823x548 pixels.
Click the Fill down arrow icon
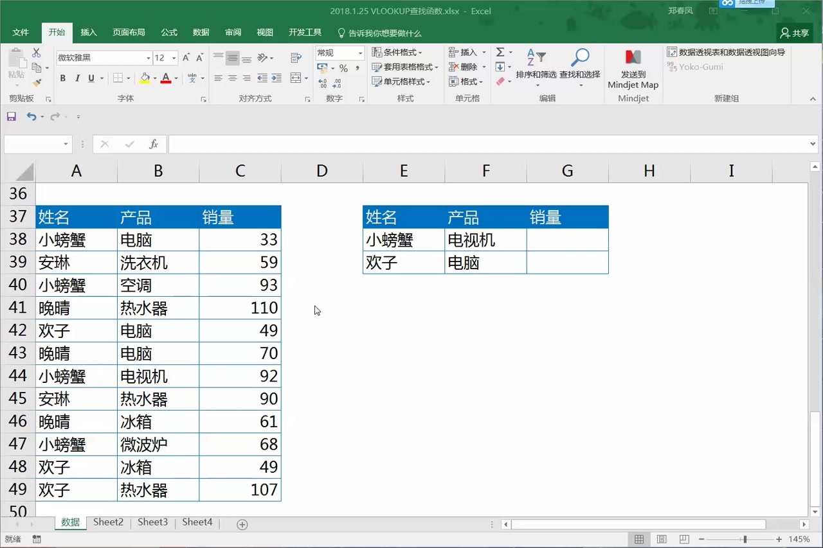(500, 67)
